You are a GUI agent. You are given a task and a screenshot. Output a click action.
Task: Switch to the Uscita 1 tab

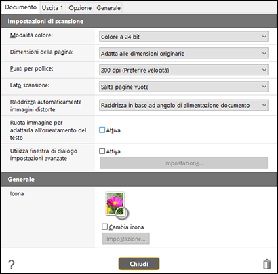pyautogui.click(x=52, y=8)
